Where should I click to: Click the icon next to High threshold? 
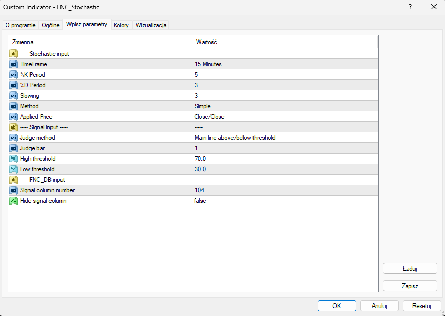tap(14, 159)
